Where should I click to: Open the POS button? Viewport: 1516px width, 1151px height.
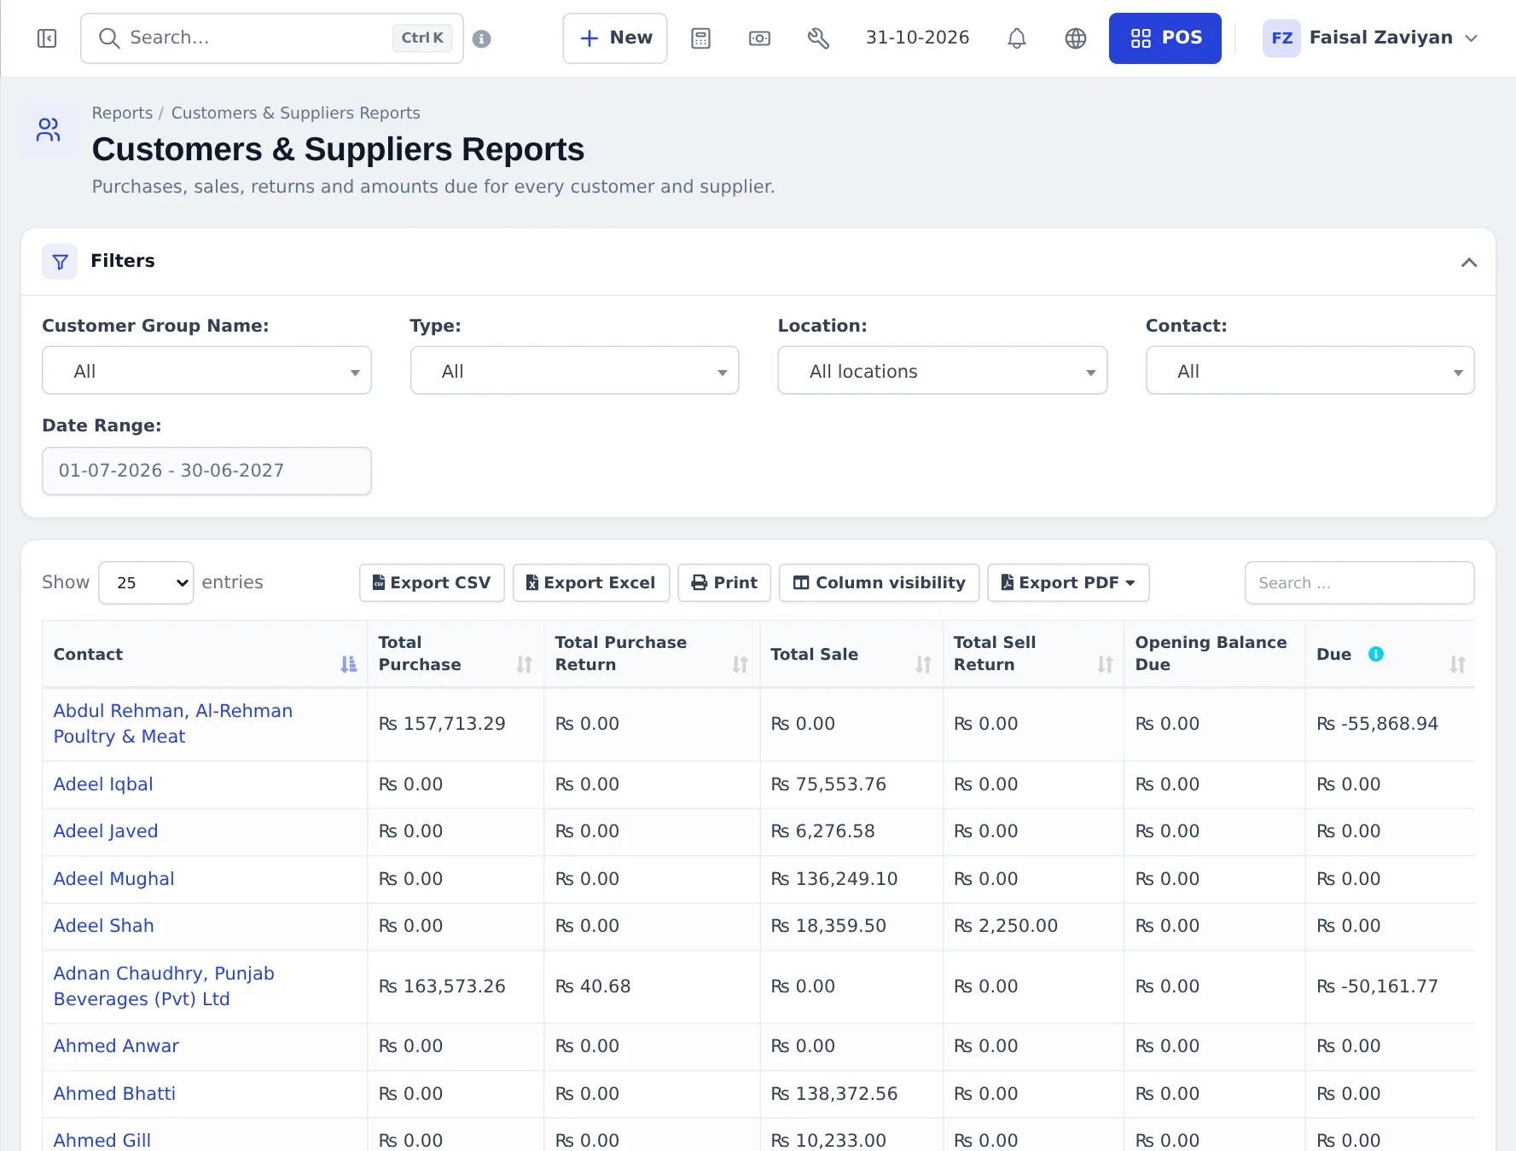pos(1165,38)
